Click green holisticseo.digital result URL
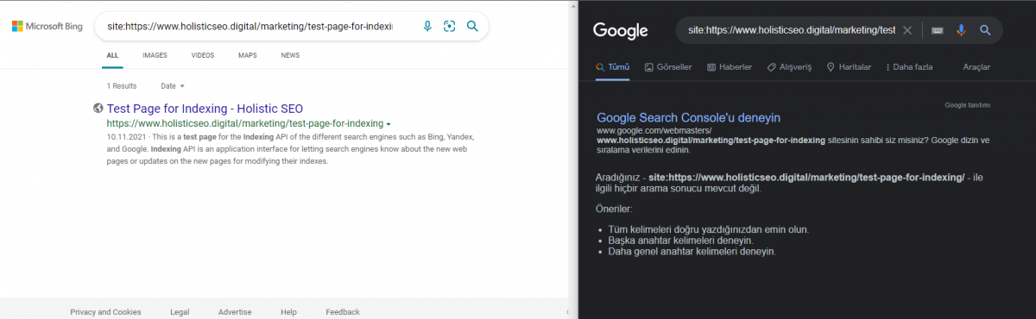1036x319 pixels. [245, 123]
